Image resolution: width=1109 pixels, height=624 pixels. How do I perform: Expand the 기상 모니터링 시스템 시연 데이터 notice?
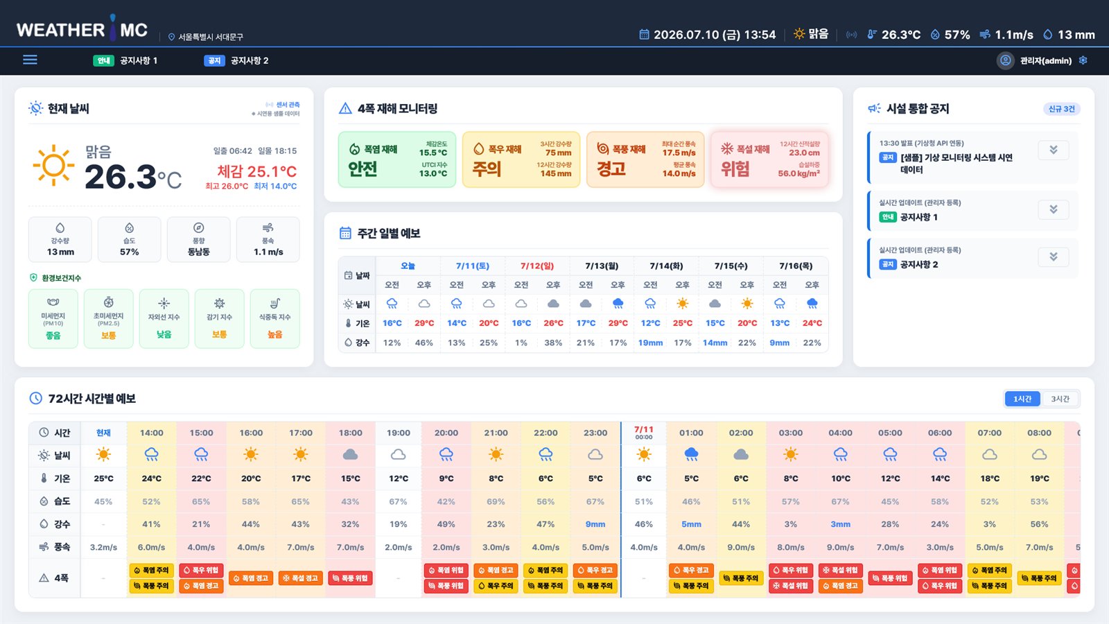(x=1054, y=150)
